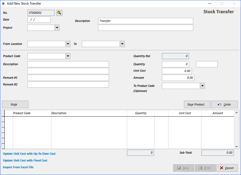Click the To Product Code input box
241x175 pixels.
click(181, 86)
